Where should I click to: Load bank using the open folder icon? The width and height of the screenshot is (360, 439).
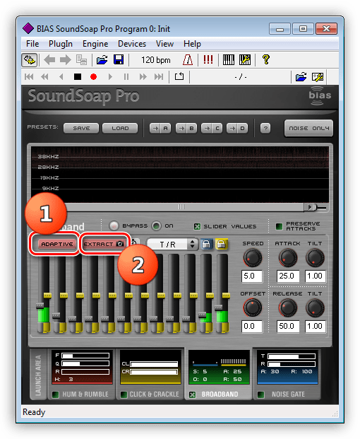[102, 60]
